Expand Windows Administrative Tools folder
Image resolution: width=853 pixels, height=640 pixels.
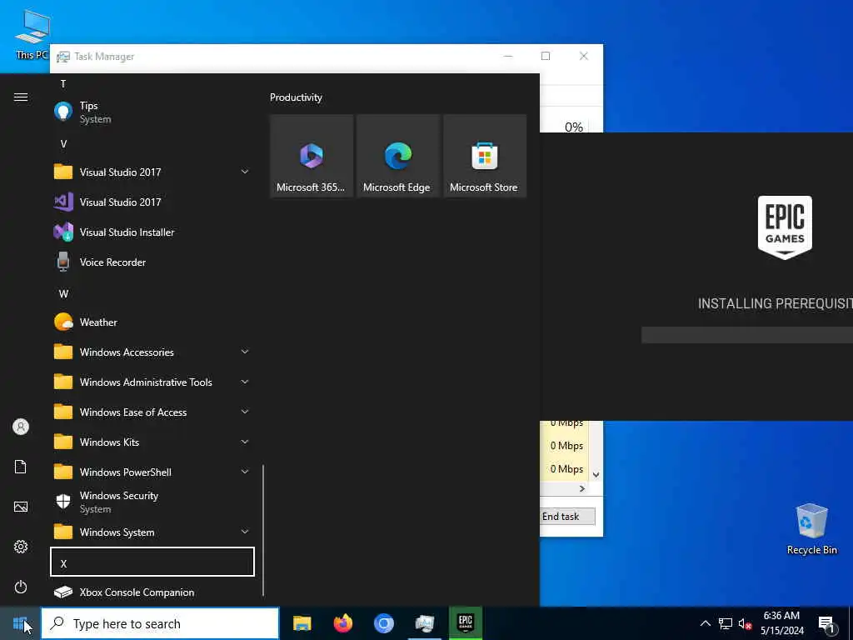point(152,382)
